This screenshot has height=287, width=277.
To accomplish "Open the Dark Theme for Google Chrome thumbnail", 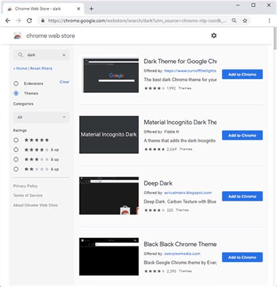I will tap(111, 75).
